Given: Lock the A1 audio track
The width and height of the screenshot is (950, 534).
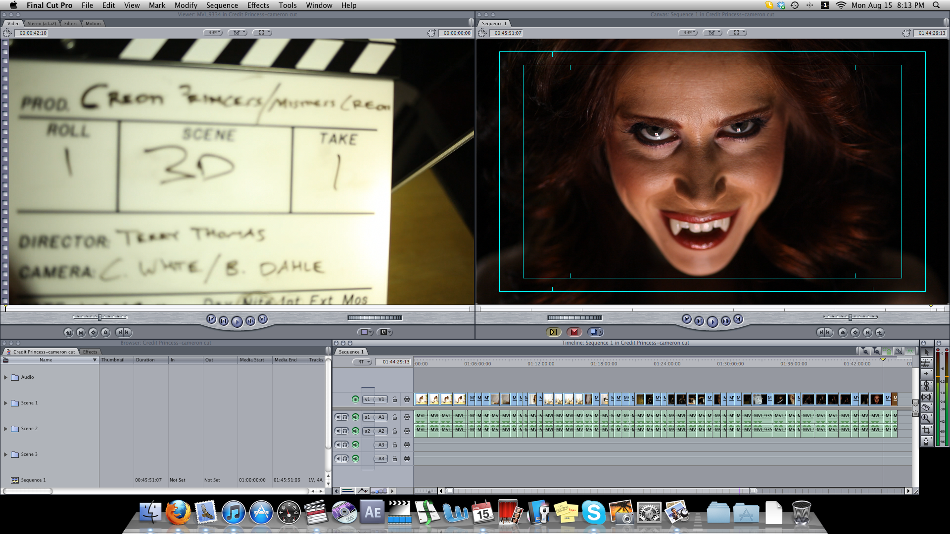Looking at the screenshot, I should click(395, 417).
